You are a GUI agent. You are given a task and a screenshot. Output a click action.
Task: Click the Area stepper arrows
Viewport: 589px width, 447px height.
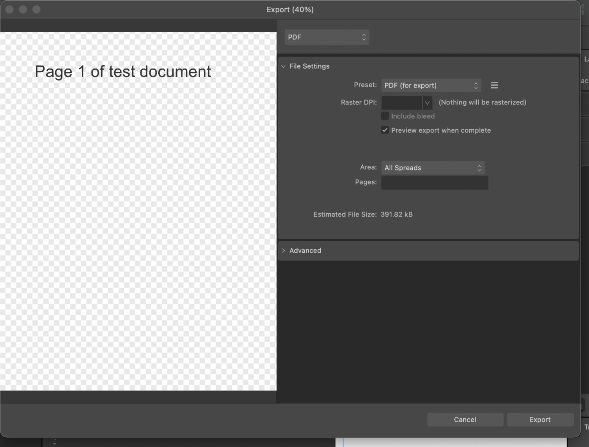pyautogui.click(x=479, y=168)
